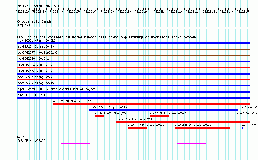This screenshot has width=258, height=160.
Task: Click the Cytogenetic Bands track heading
Action: coord(34,21)
